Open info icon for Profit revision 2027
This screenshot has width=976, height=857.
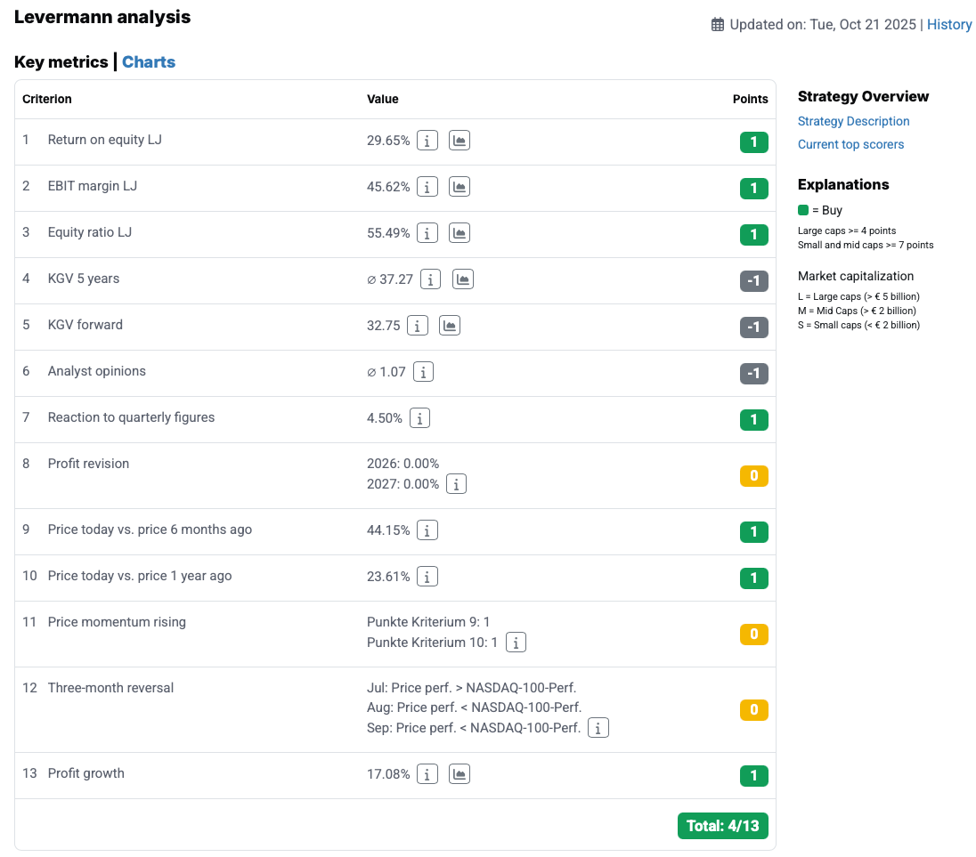coord(456,484)
